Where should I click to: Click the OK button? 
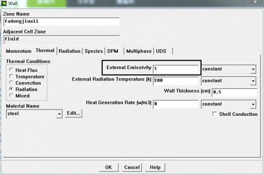(x=108, y=168)
